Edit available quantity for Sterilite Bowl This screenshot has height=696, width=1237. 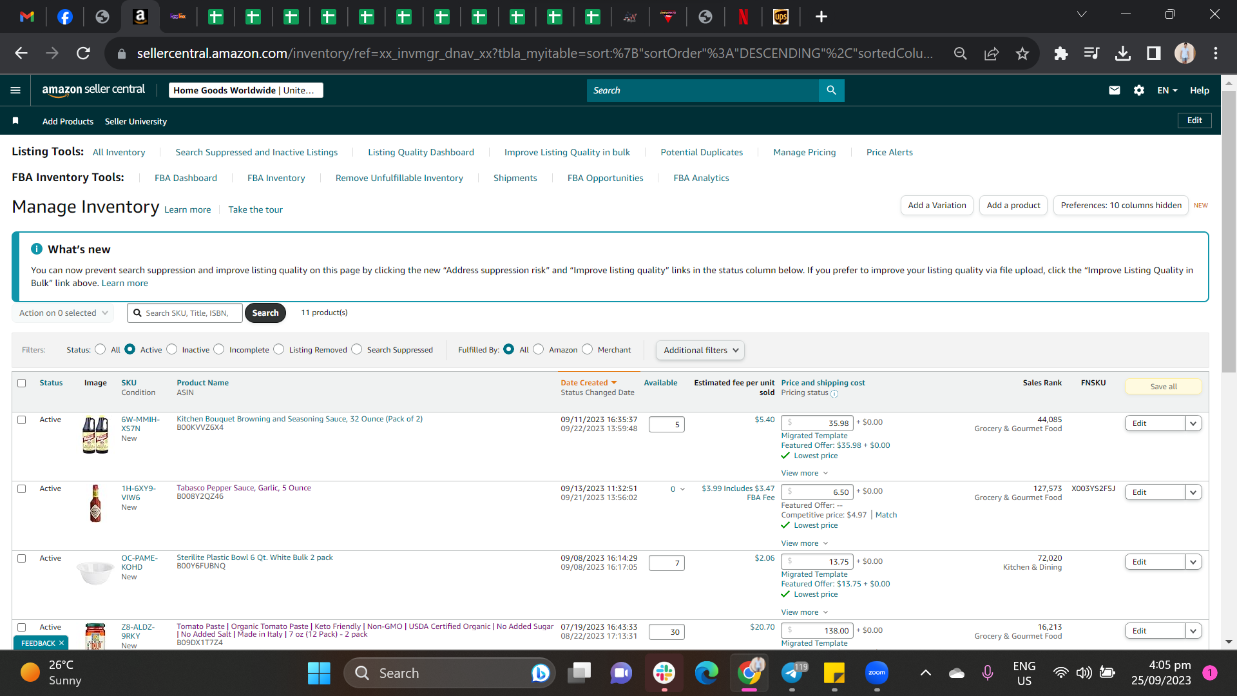(x=666, y=563)
